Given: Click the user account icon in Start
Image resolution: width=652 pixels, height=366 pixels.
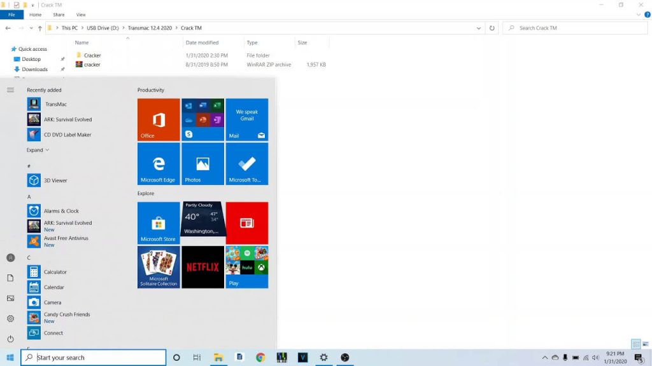Looking at the screenshot, I should point(10,258).
